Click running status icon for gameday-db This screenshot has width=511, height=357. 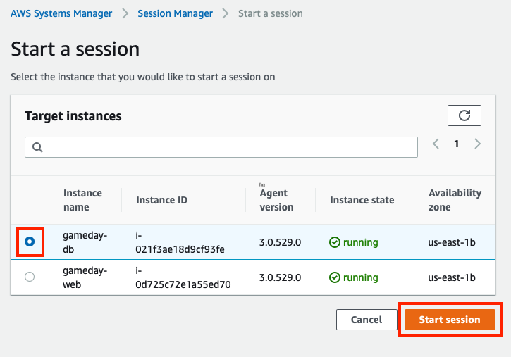(334, 242)
